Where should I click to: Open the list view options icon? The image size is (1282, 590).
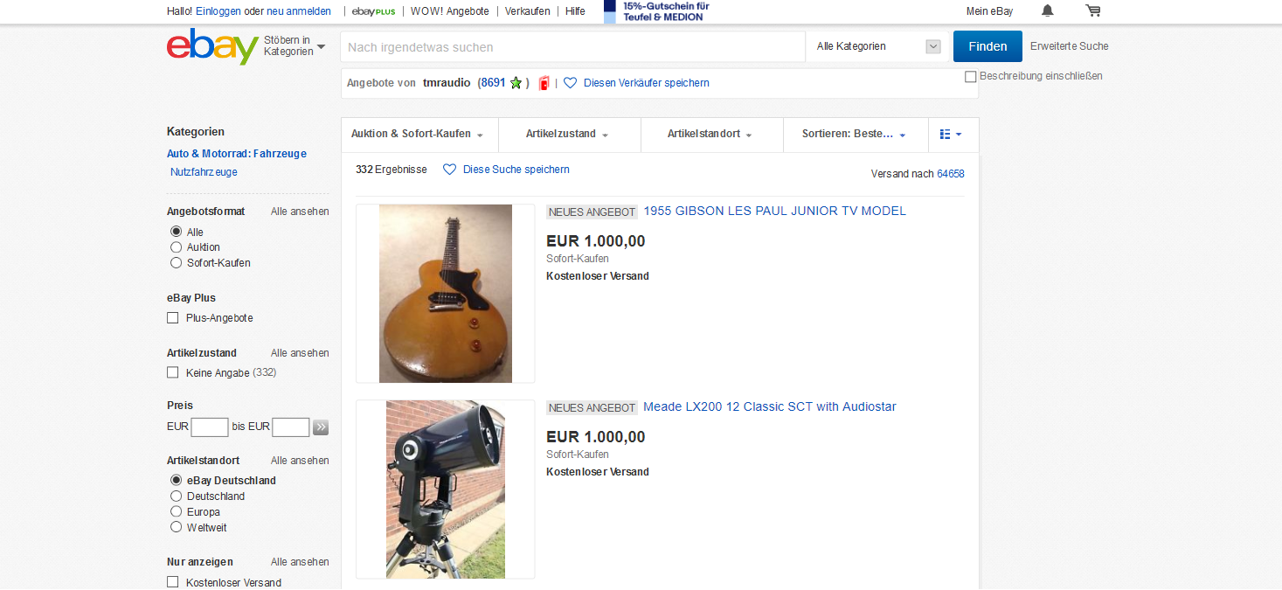point(951,135)
